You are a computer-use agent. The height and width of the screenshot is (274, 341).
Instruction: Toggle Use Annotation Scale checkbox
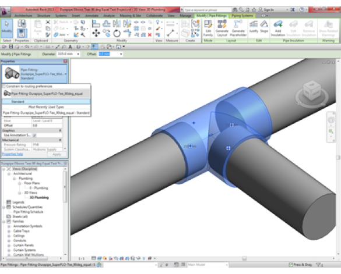pyautogui.click(x=34, y=136)
